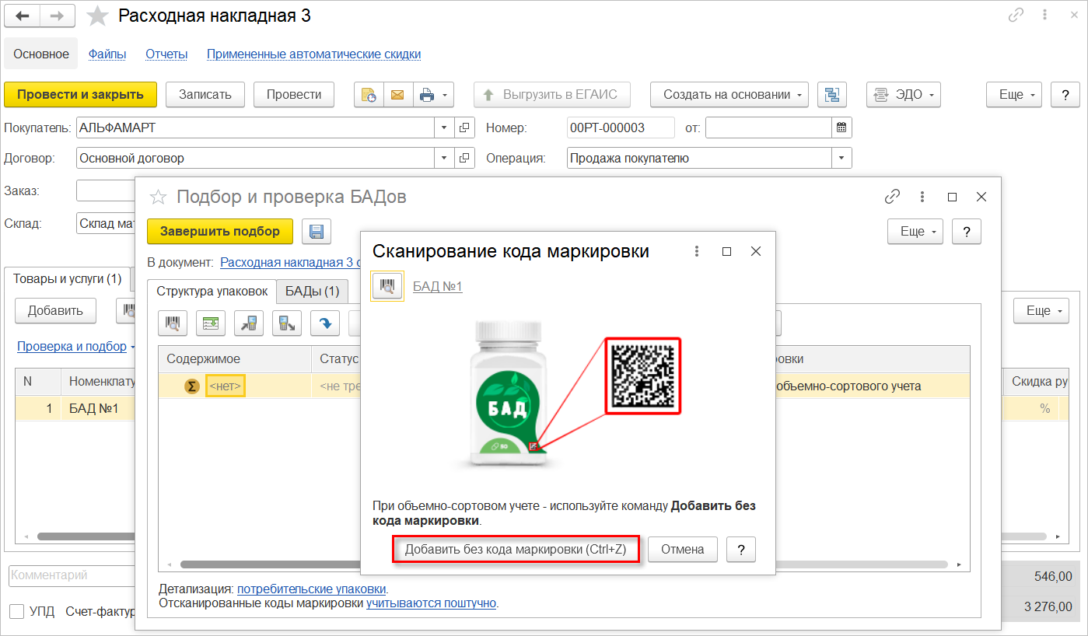Click the data terminal upload icon

[x=250, y=323]
